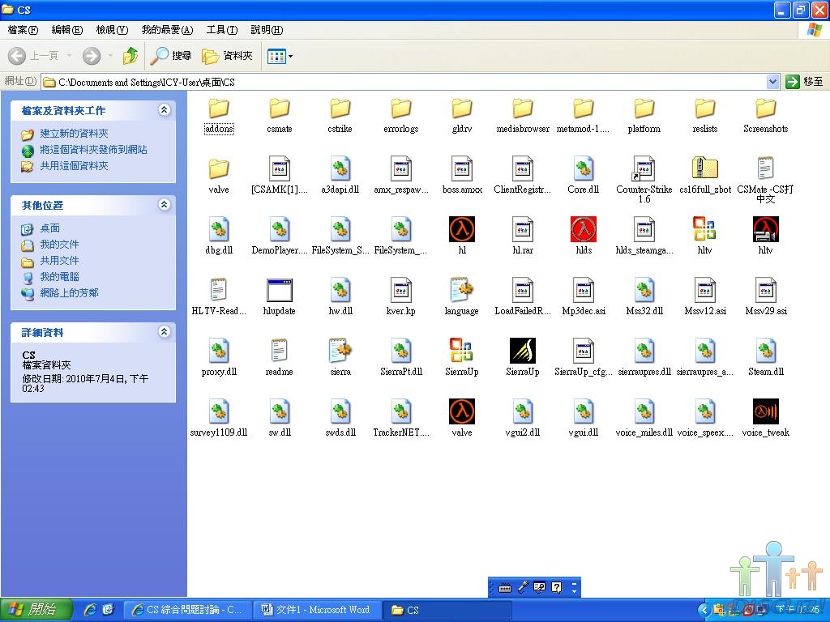Collapse the 詳細資料 panel

164,331
